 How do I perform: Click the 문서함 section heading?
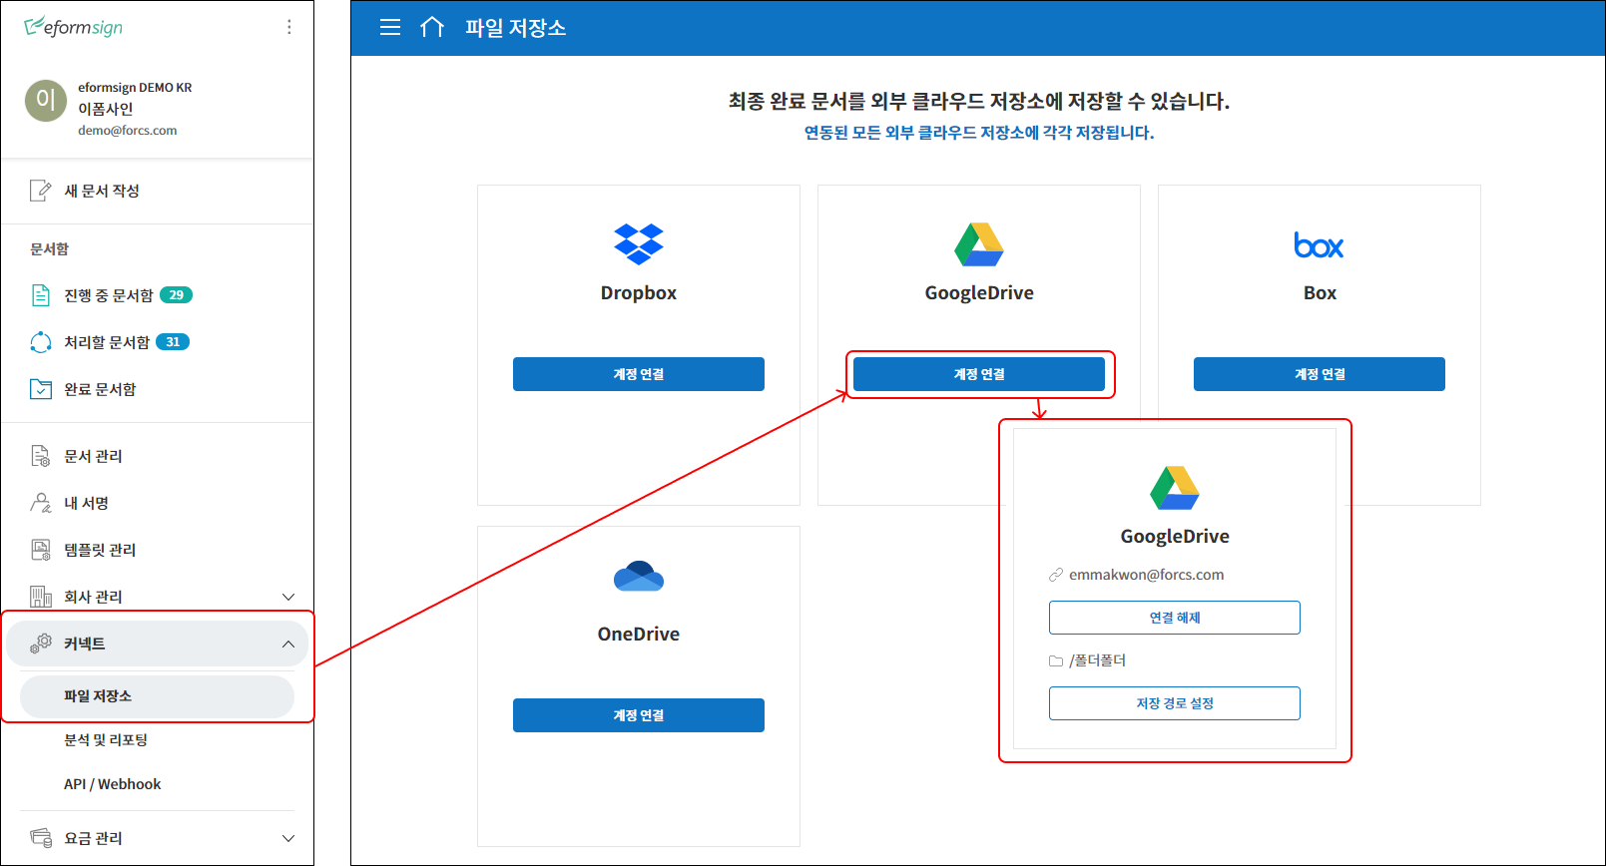[x=49, y=248]
